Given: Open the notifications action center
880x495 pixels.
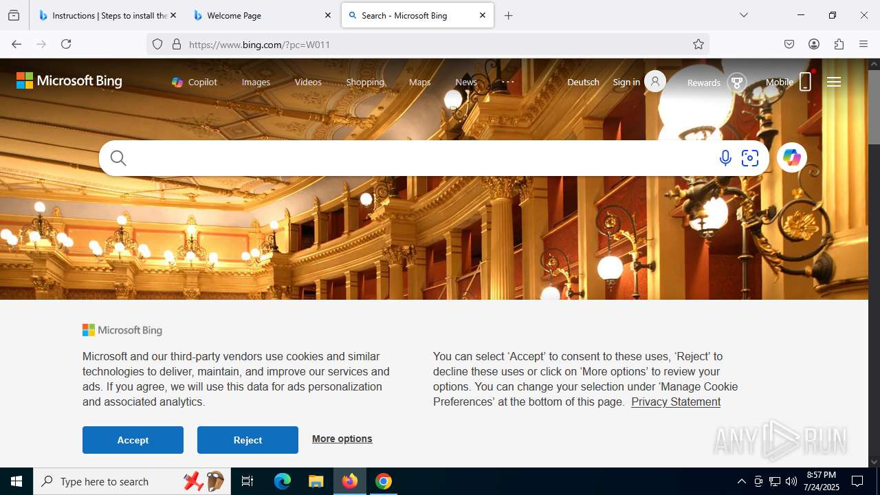Looking at the screenshot, I should [x=857, y=481].
